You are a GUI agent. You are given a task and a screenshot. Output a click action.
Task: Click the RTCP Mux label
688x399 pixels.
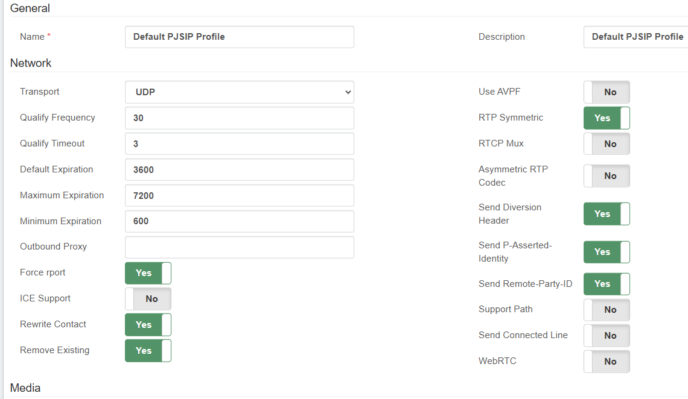[x=501, y=143]
